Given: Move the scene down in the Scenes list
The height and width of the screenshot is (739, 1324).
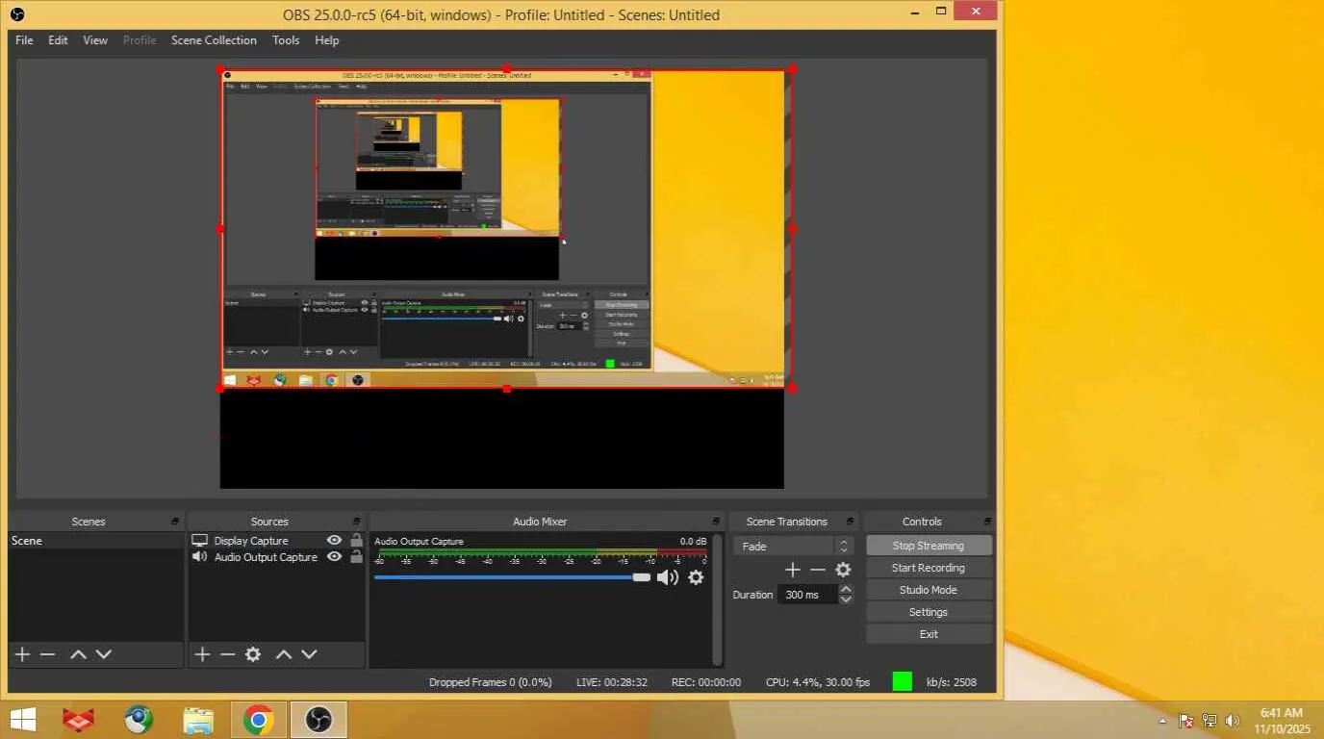Looking at the screenshot, I should tap(104, 654).
